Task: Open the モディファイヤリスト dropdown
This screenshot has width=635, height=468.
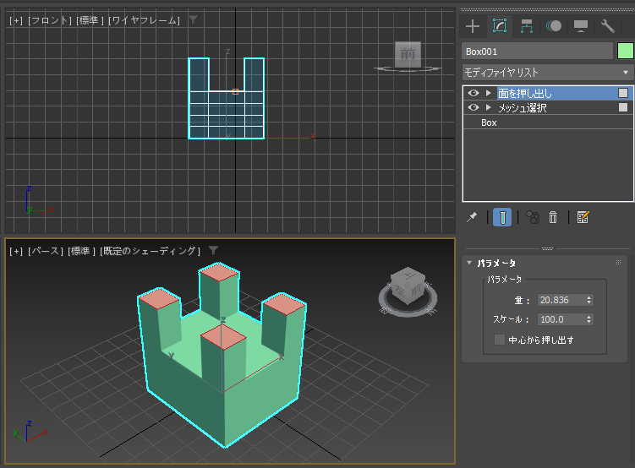Action: point(547,73)
